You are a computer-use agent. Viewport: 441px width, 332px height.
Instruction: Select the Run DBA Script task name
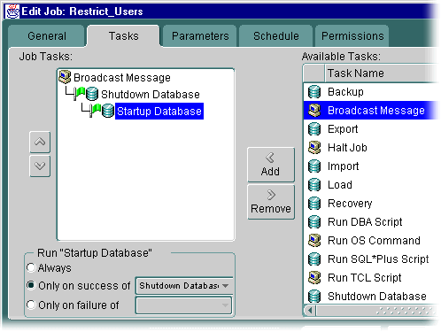pos(365,222)
